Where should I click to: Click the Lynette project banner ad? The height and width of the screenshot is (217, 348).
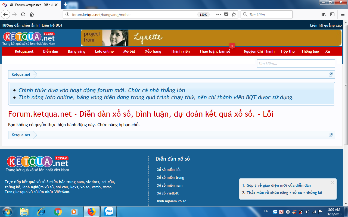211,38
